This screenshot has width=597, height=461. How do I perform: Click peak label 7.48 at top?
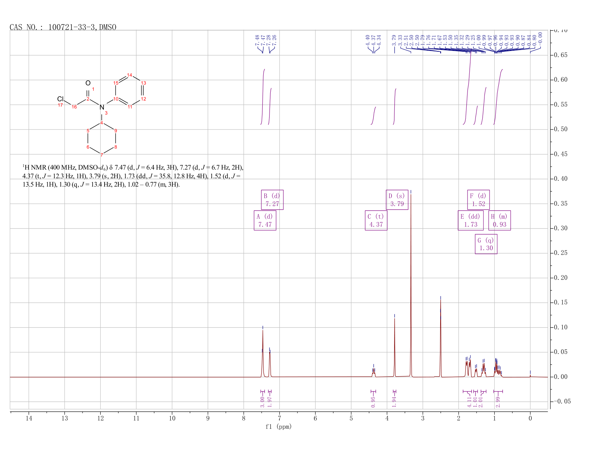(x=257, y=40)
